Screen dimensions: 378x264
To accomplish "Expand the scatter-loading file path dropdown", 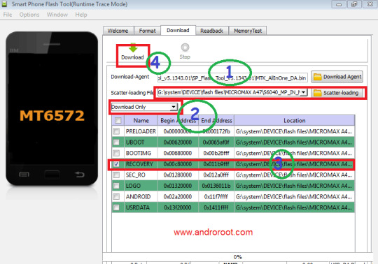I will (304, 92).
